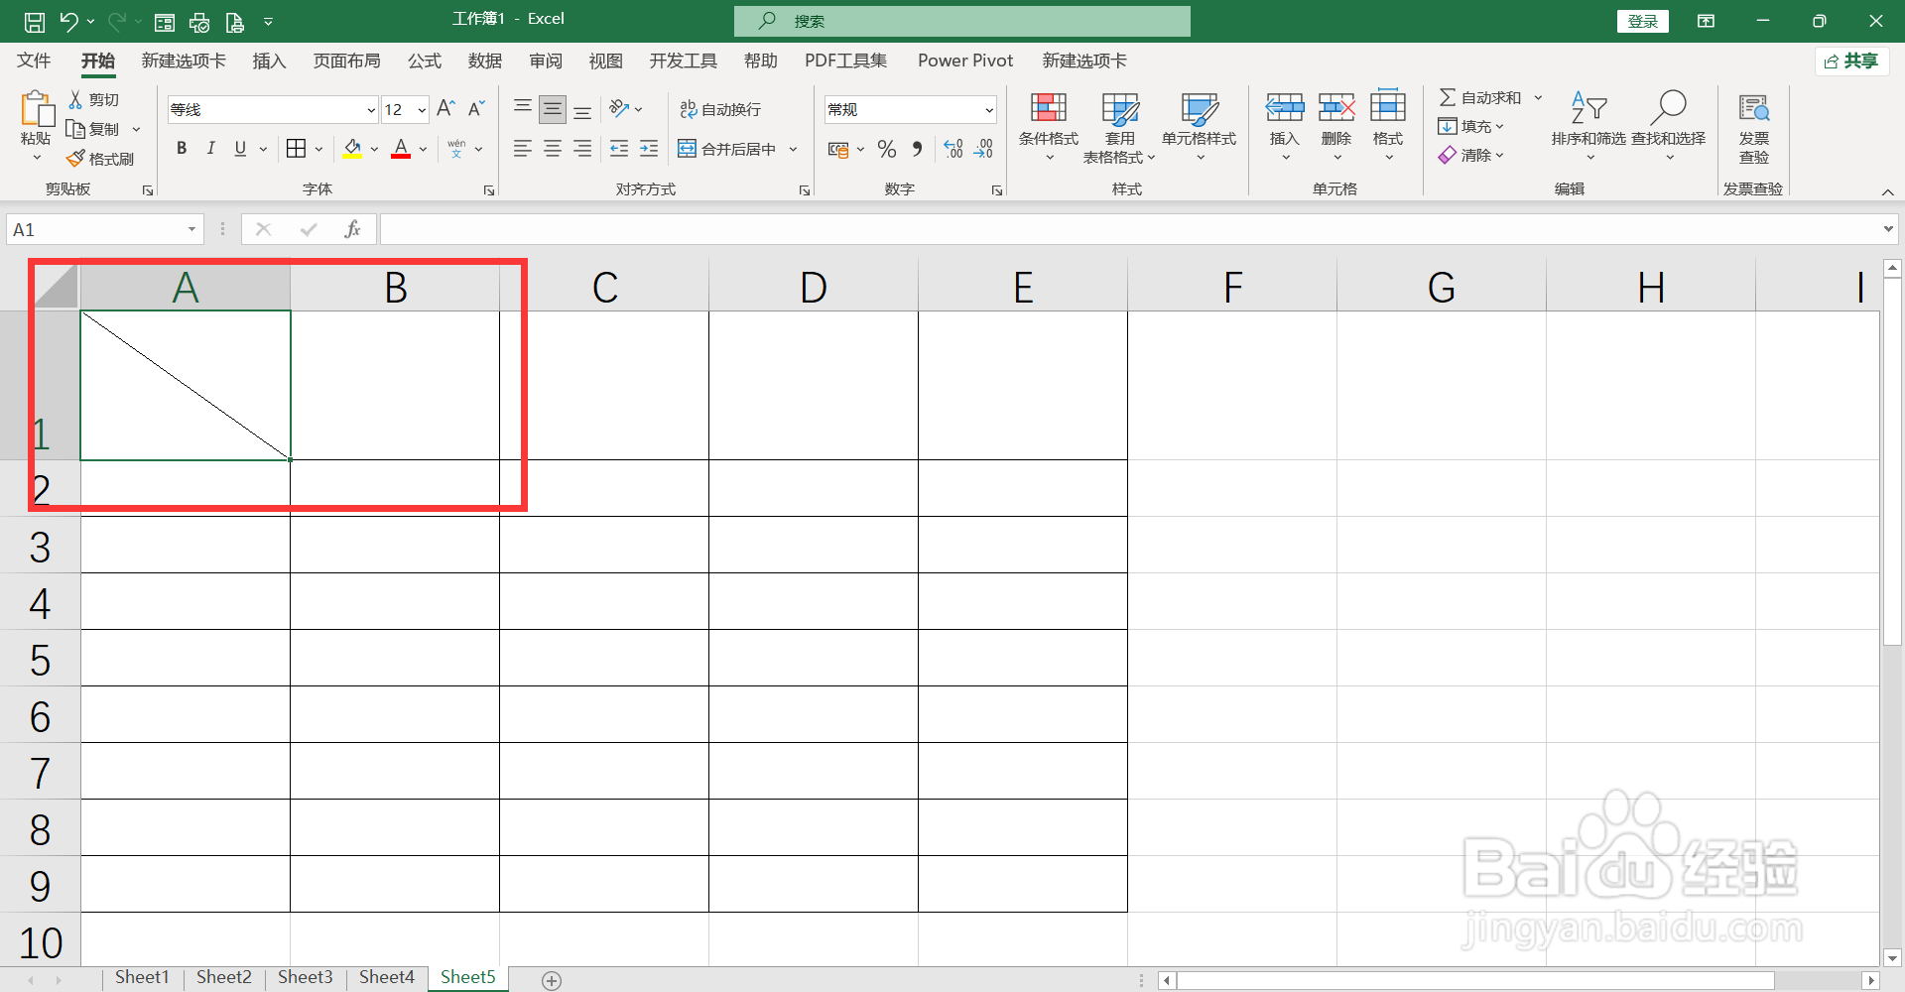1905x992 pixels.
Task: Open the 文件 menu tab
Action: (x=34, y=61)
